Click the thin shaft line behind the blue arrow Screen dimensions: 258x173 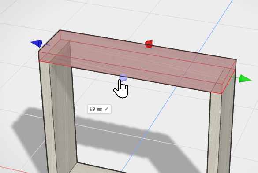46,44
